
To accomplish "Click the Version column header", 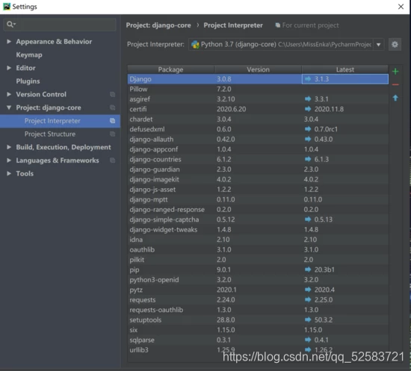I will (x=258, y=69).
